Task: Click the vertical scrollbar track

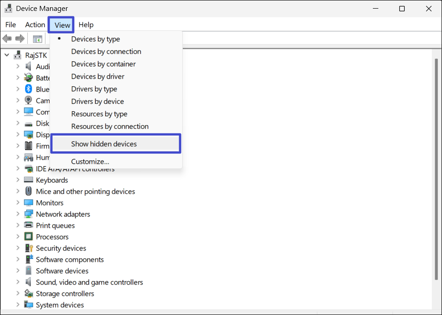Action: coord(436,182)
